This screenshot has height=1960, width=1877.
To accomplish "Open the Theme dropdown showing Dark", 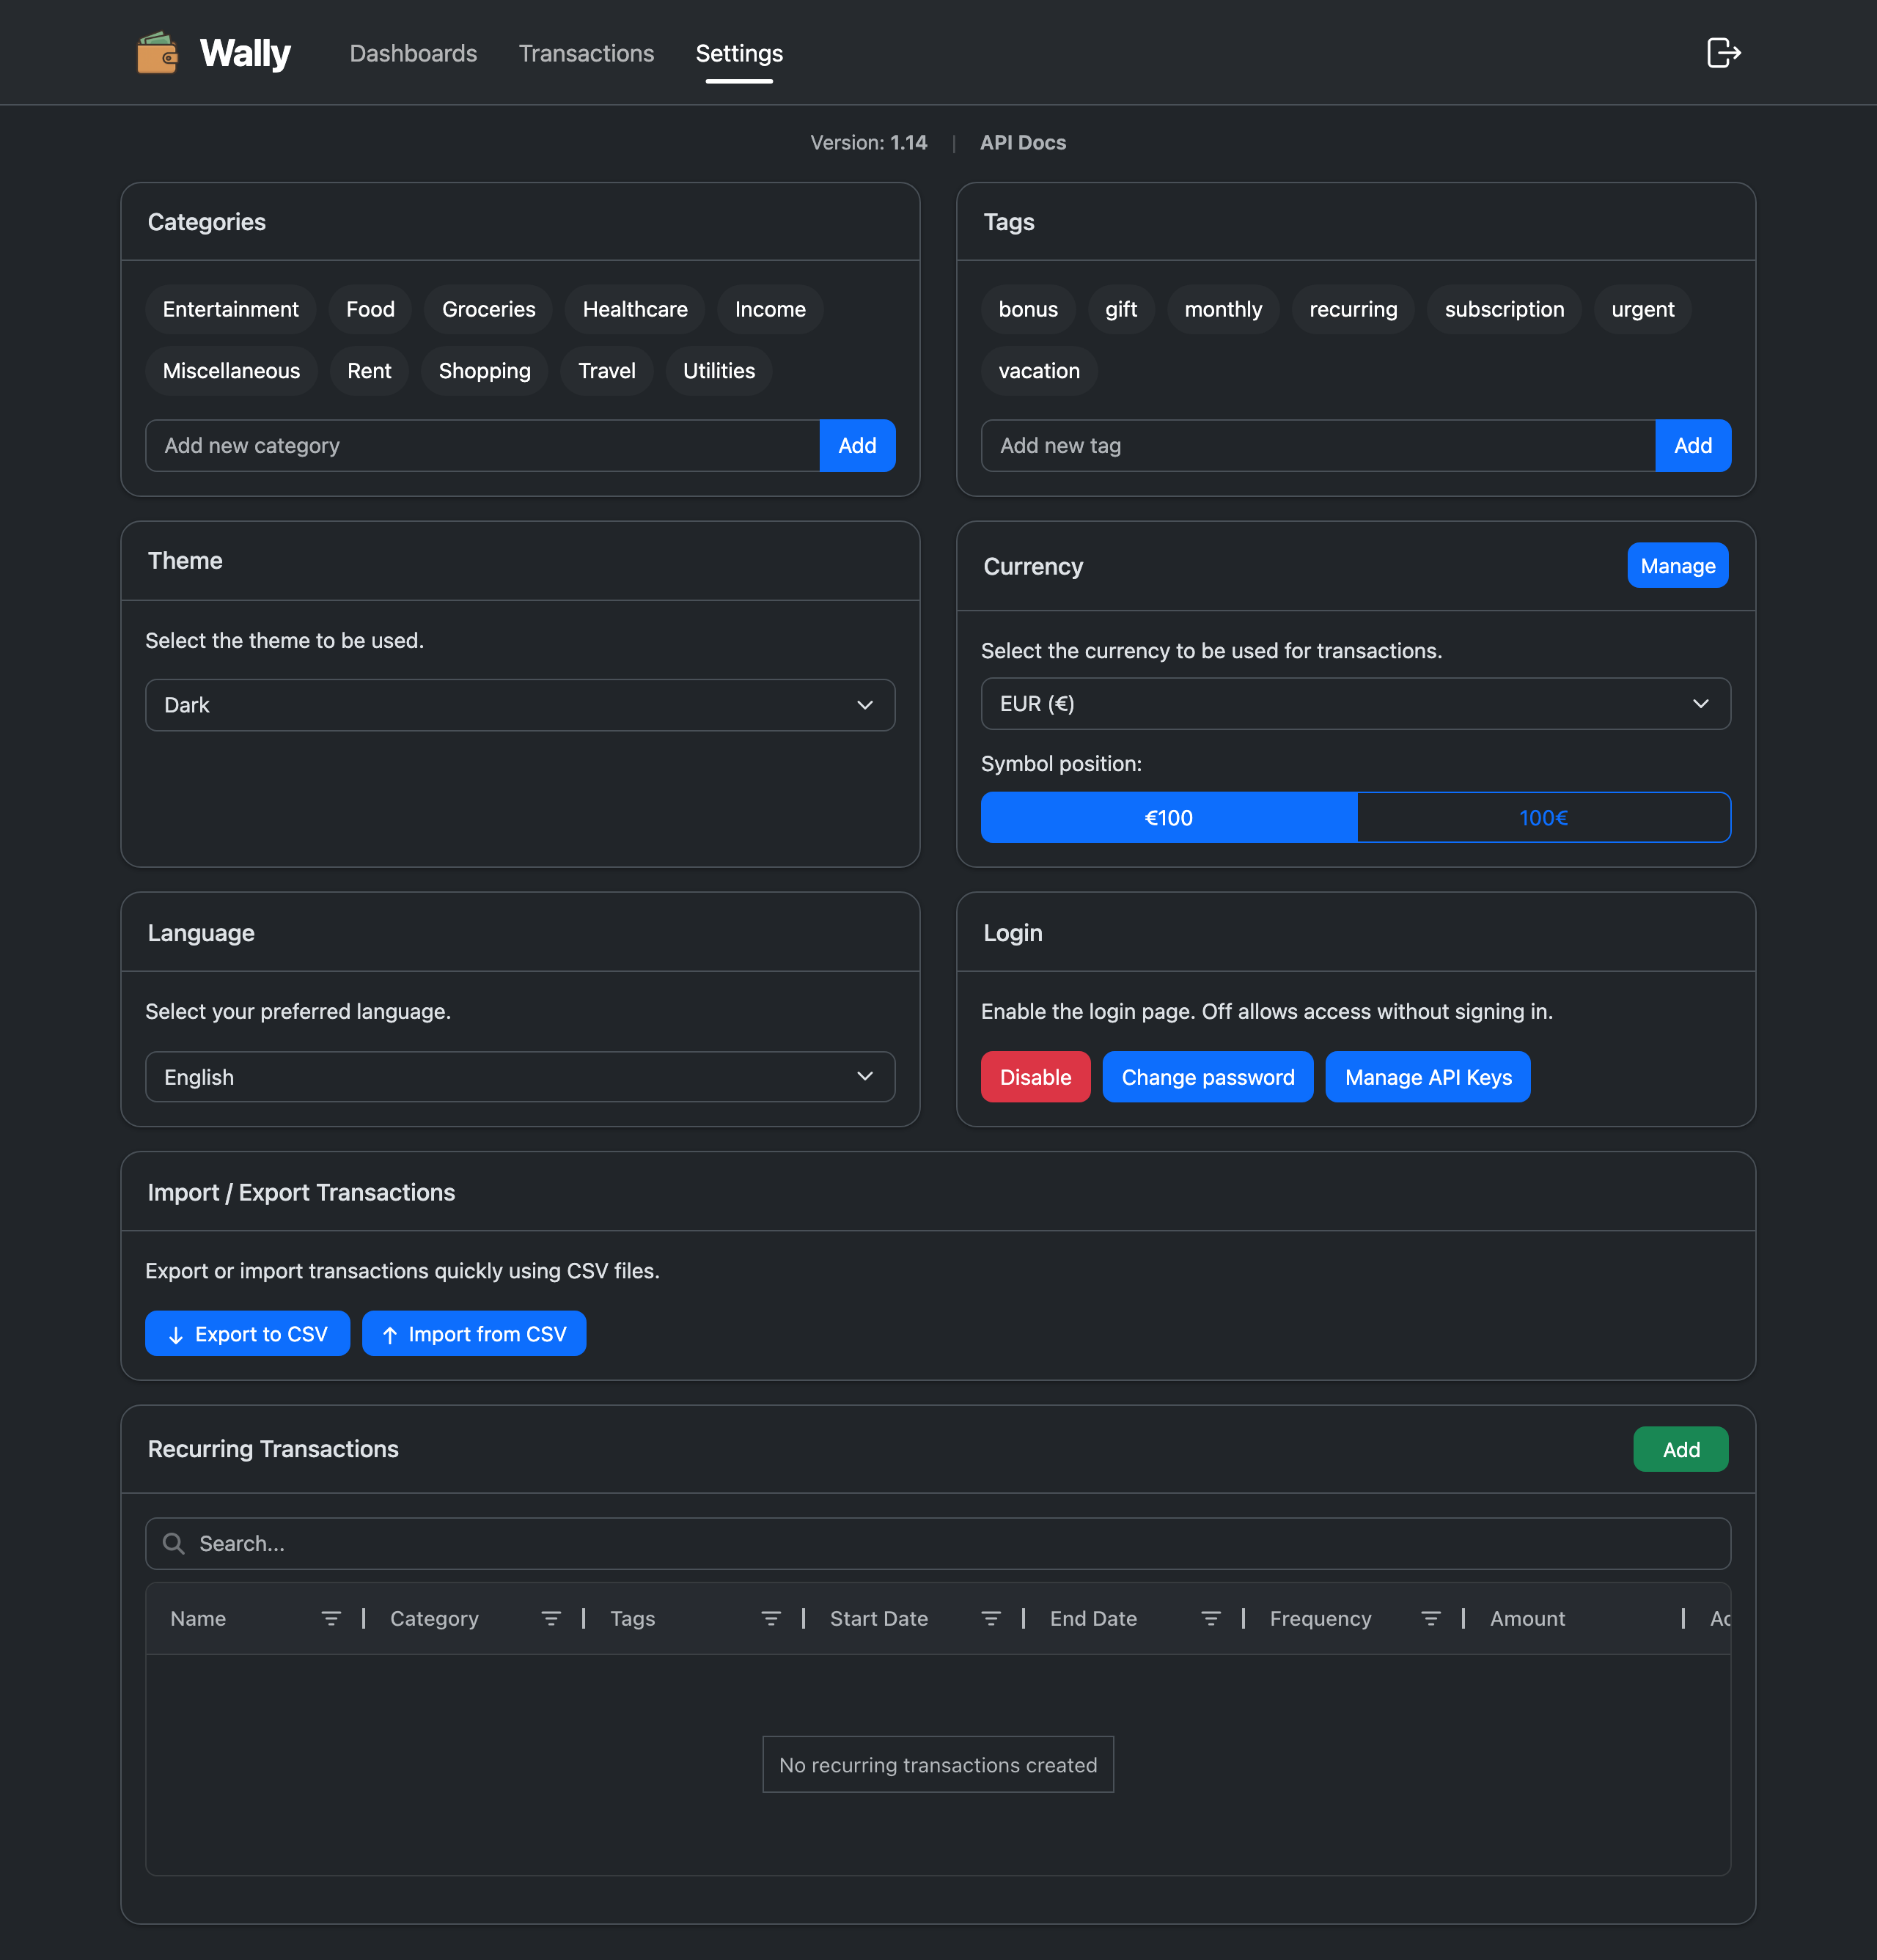I will click(x=521, y=705).
